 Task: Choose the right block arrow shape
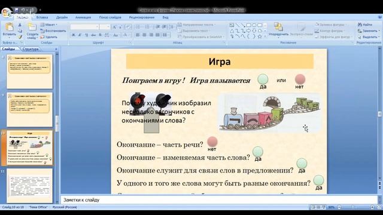coord(249,31)
